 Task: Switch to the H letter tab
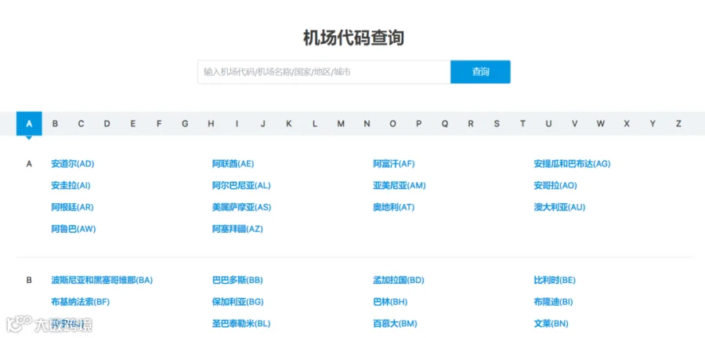point(211,124)
